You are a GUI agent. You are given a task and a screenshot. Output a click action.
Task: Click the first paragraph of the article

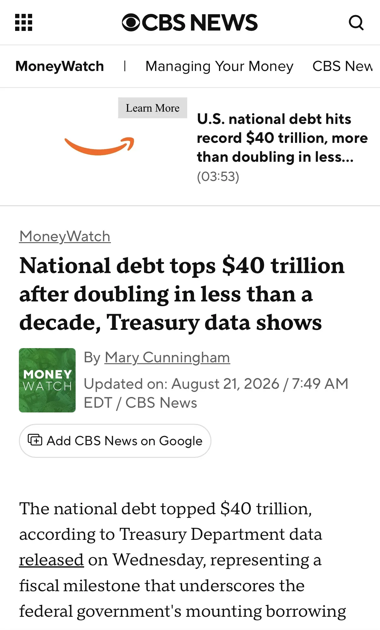(x=183, y=560)
